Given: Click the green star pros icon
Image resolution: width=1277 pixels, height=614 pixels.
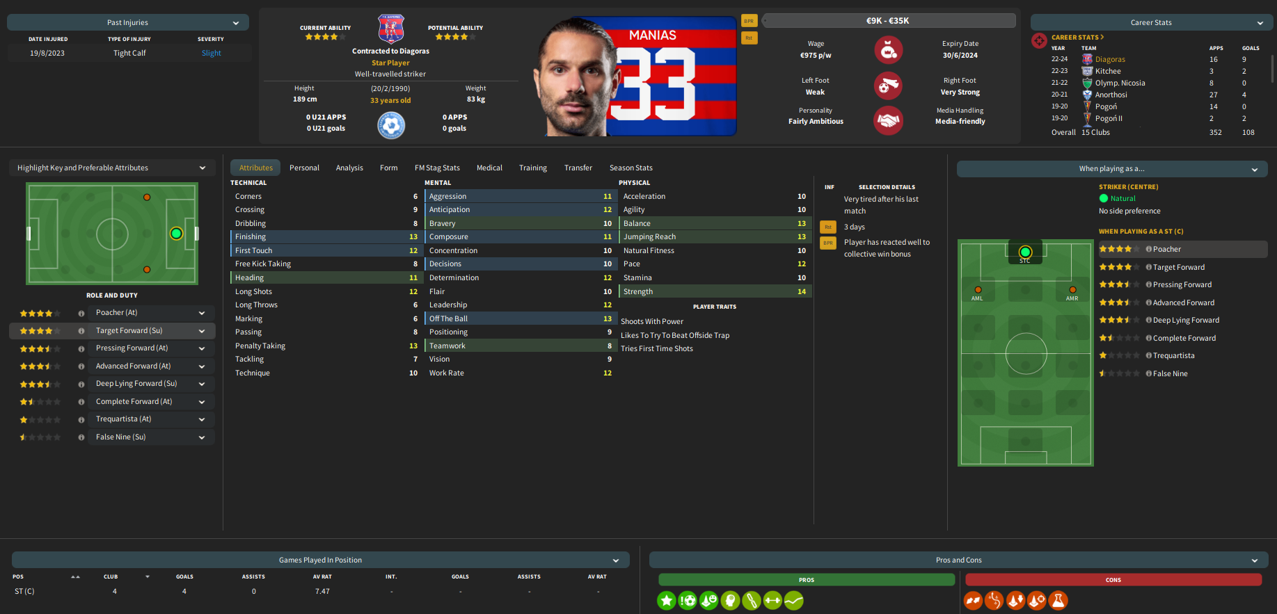Looking at the screenshot, I should pyautogui.click(x=667, y=600).
